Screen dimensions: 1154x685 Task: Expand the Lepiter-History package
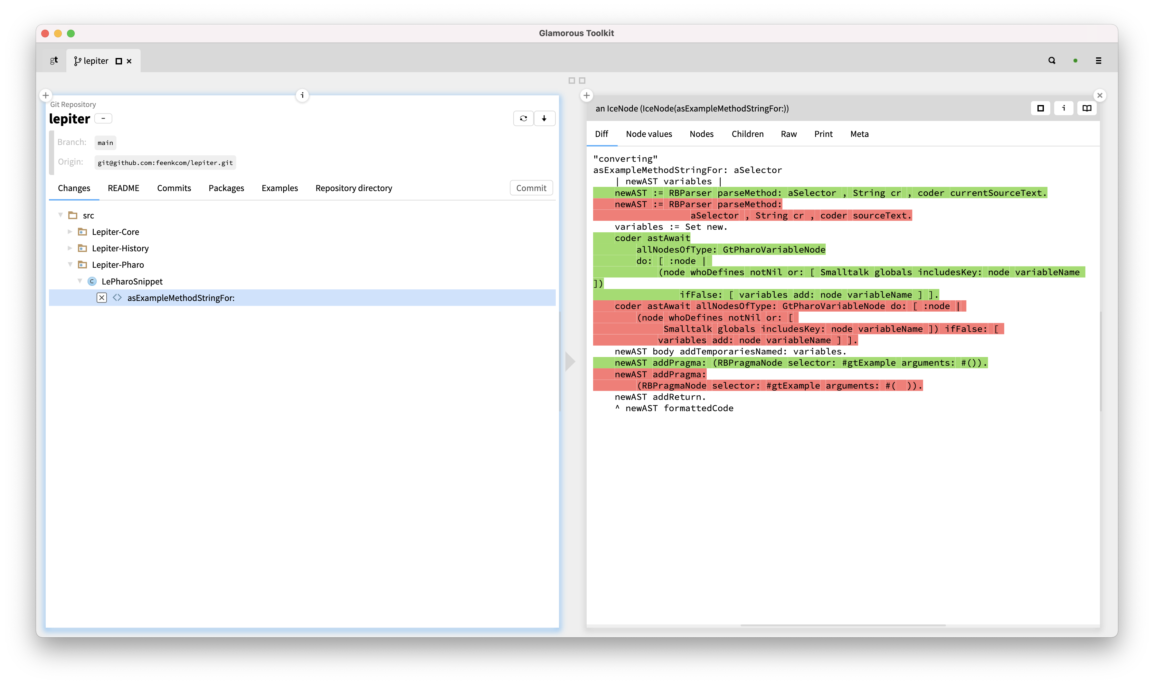click(x=70, y=248)
